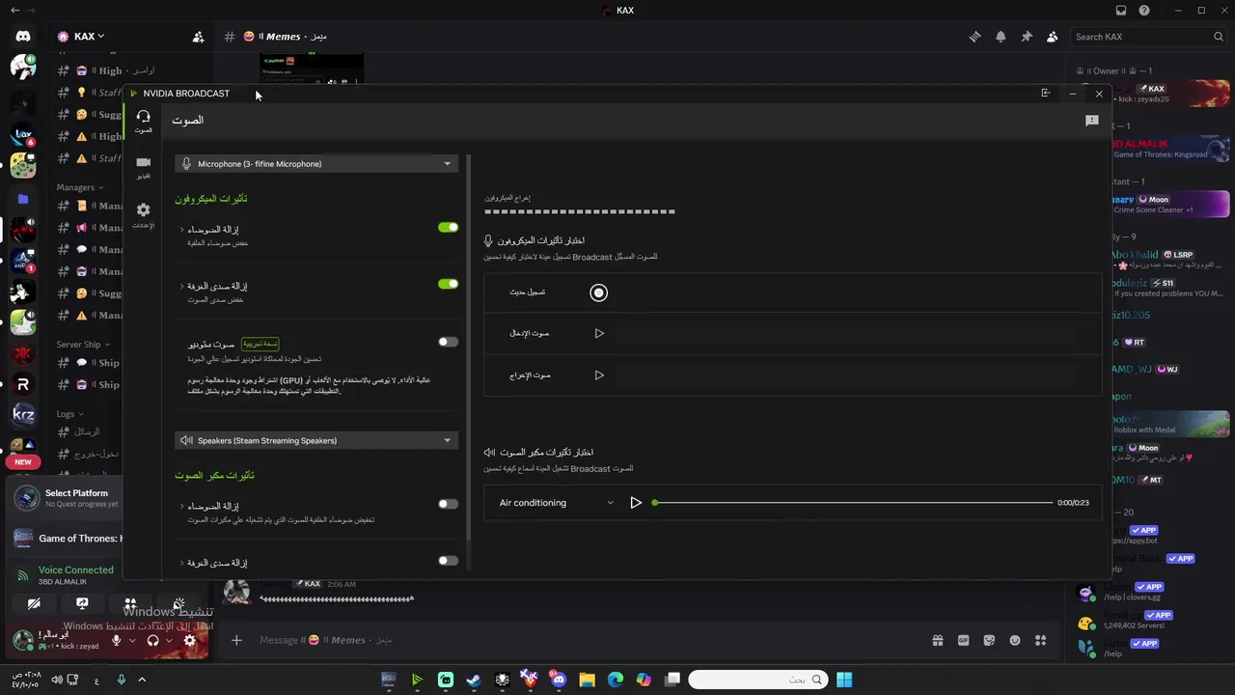The height and width of the screenshot is (695, 1235).
Task: Enable speaker room echo removal toggle
Action: click(x=448, y=561)
